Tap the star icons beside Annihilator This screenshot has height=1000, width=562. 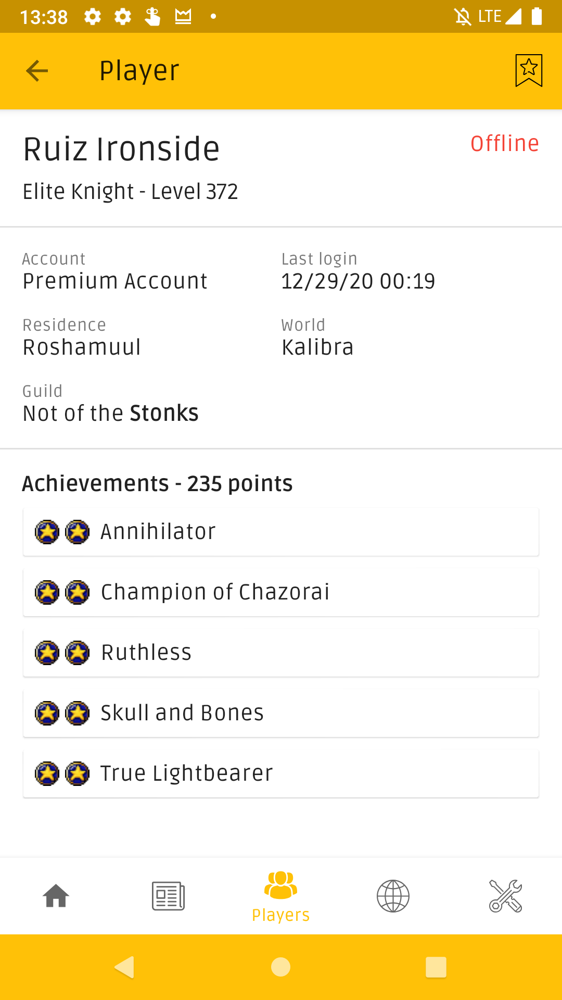62,532
